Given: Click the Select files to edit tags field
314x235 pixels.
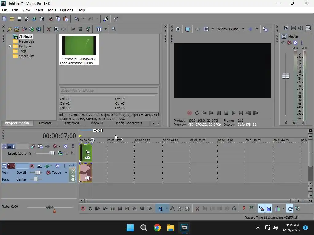Looking at the screenshot, I should [x=109, y=91].
